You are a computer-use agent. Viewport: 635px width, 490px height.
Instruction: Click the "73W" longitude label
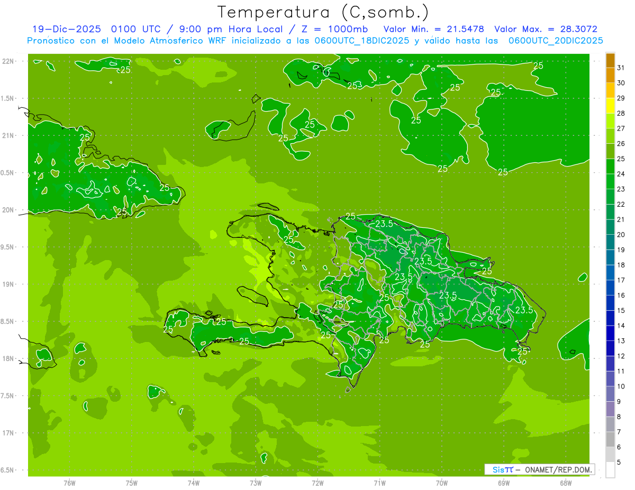(x=256, y=483)
